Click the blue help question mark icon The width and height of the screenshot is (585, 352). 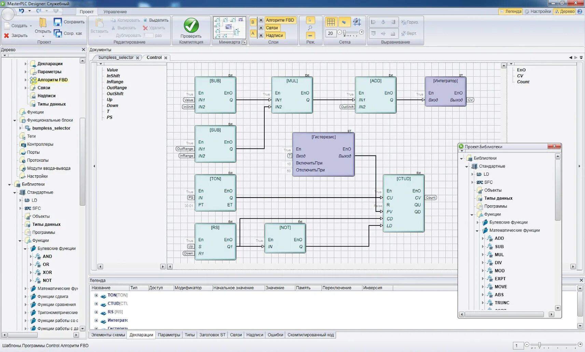click(580, 11)
